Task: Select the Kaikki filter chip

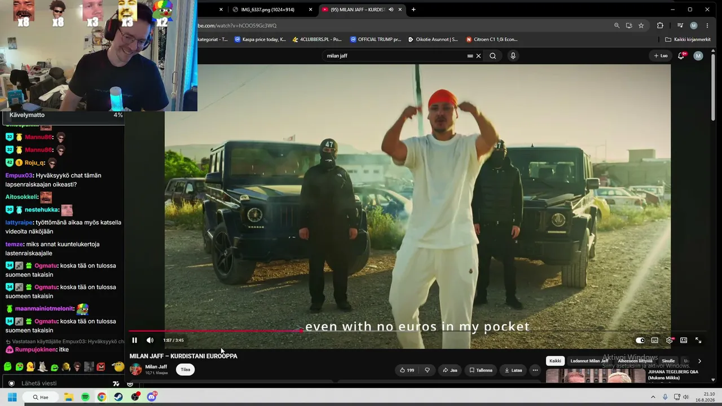Action: (x=555, y=361)
